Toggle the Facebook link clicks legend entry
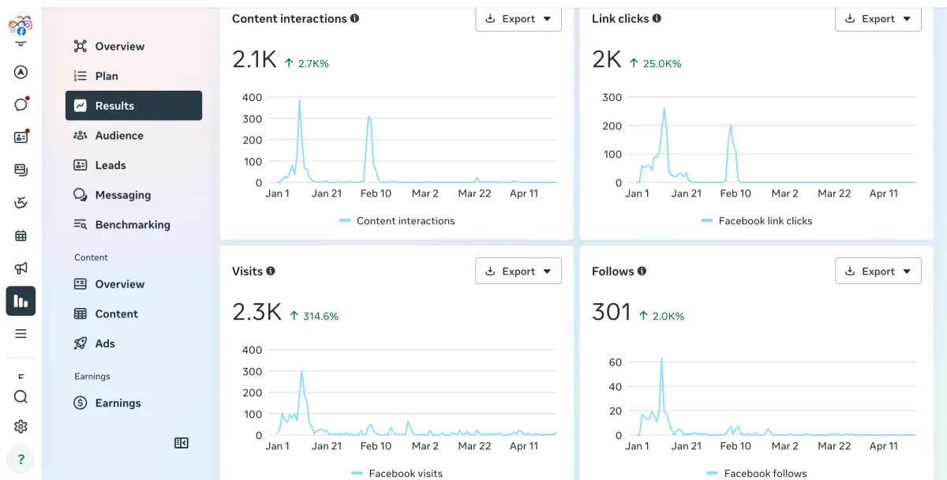947x480 pixels. [x=757, y=221]
